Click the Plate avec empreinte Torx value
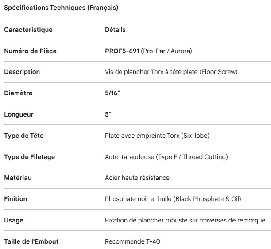Viewport: 271px width, 249px height. (x=157, y=136)
